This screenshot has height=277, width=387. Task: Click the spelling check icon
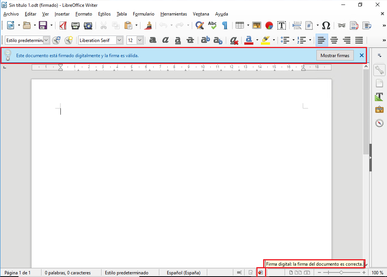tap(212, 25)
